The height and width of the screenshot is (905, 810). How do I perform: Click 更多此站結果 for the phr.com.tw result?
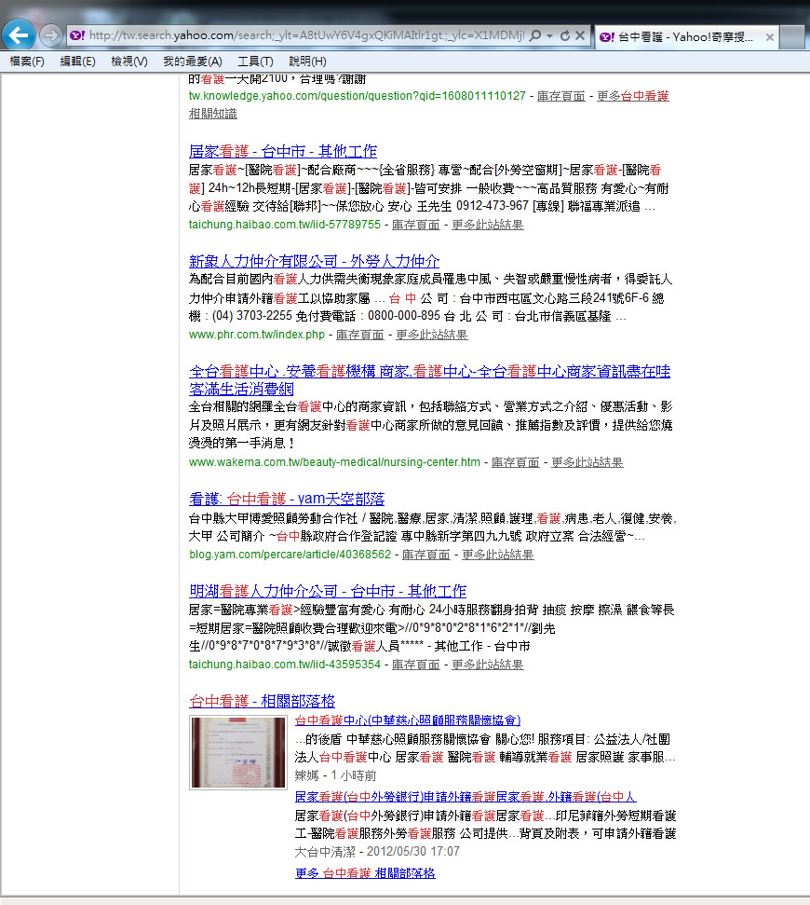[x=431, y=335]
